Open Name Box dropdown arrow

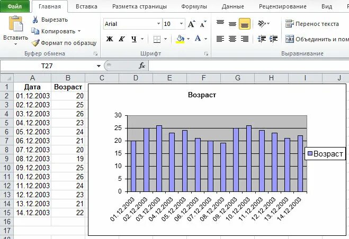(99, 66)
